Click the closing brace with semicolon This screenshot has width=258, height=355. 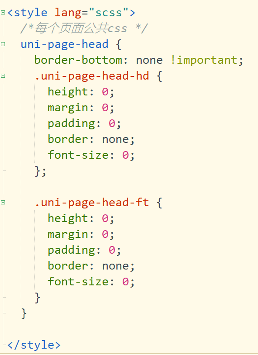point(40,171)
